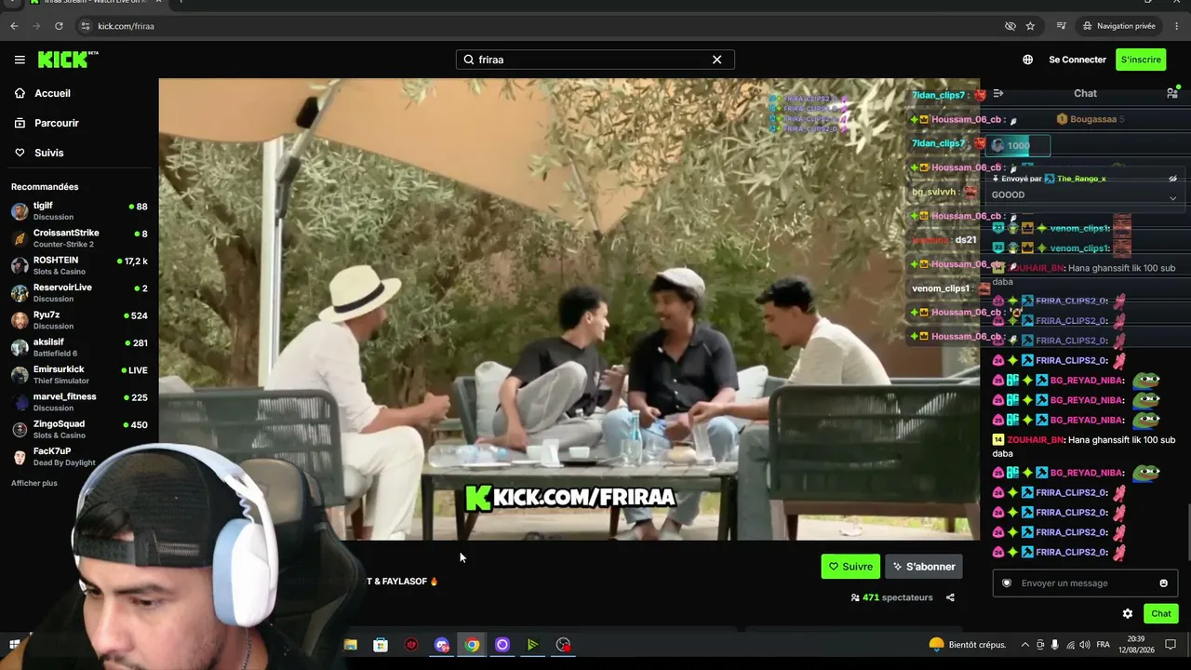The image size is (1191, 670).
Task: Open FacK7uP recommended channel
Action: (79, 456)
